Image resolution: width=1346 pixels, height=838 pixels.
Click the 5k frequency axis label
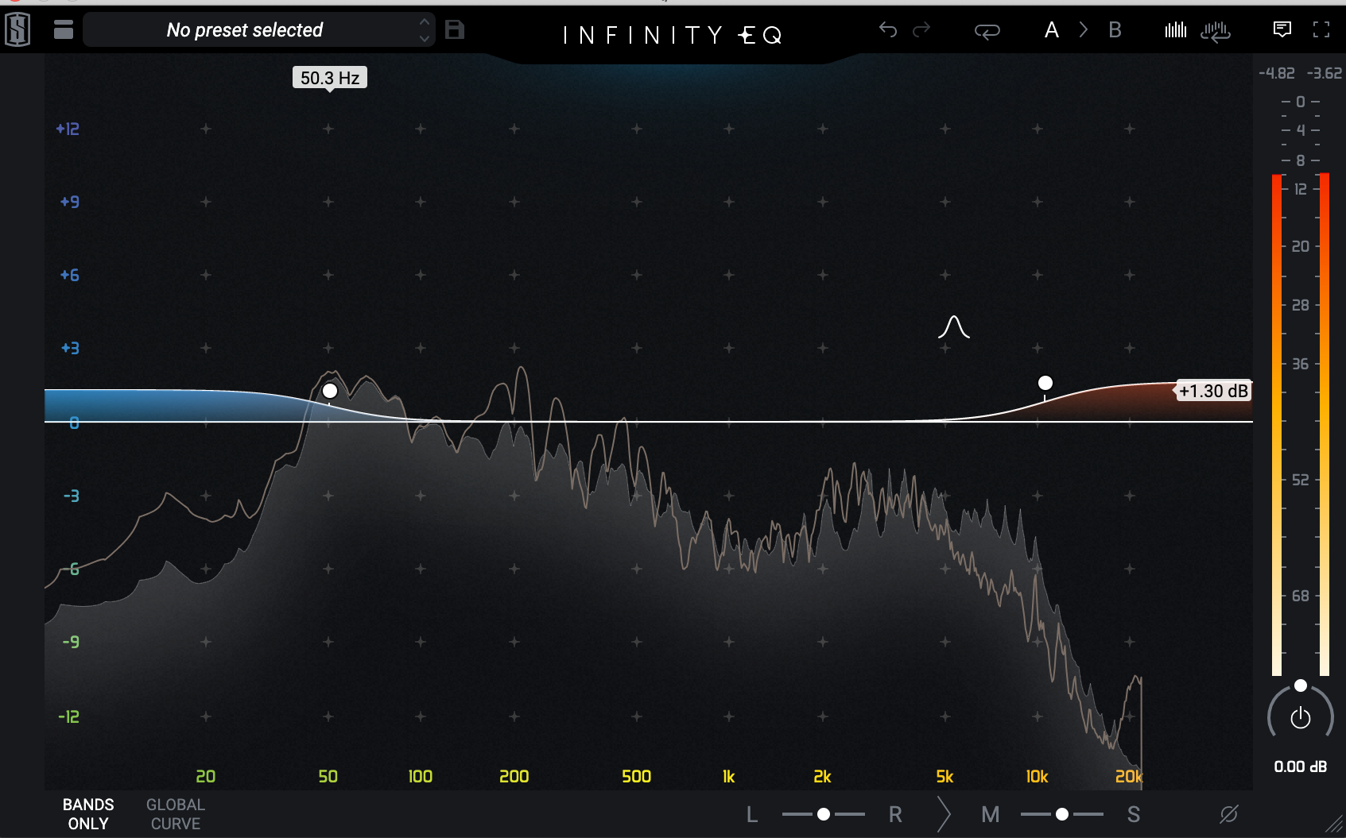point(945,776)
